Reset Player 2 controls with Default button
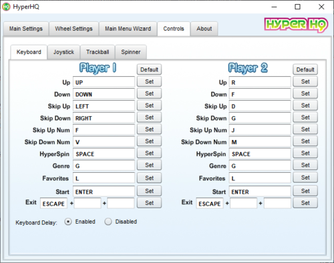This screenshot has height=263, width=334. [305, 69]
